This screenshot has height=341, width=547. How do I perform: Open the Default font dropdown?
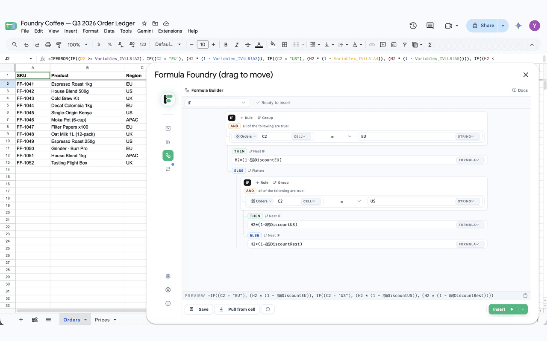click(x=168, y=44)
